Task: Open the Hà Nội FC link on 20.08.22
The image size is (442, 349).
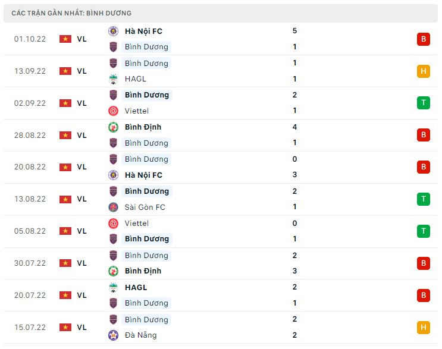Action: click(x=143, y=175)
